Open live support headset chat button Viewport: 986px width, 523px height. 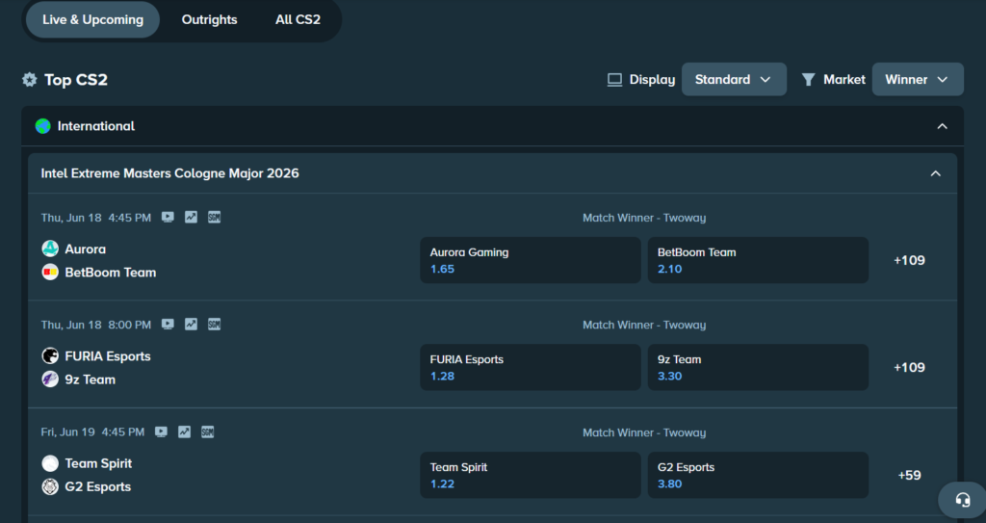pyautogui.click(x=962, y=500)
